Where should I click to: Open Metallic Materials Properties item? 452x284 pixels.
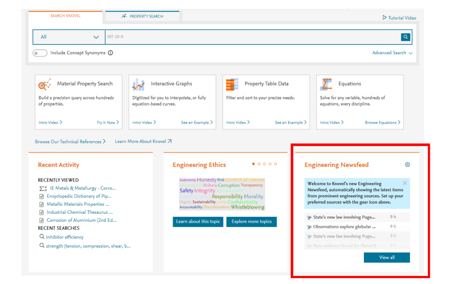point(78,204)
